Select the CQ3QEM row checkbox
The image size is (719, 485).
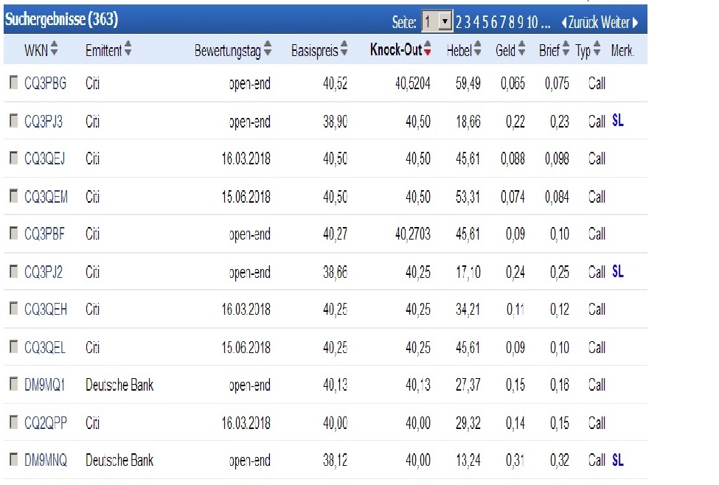pyautogui.click(x=13, y=196)
